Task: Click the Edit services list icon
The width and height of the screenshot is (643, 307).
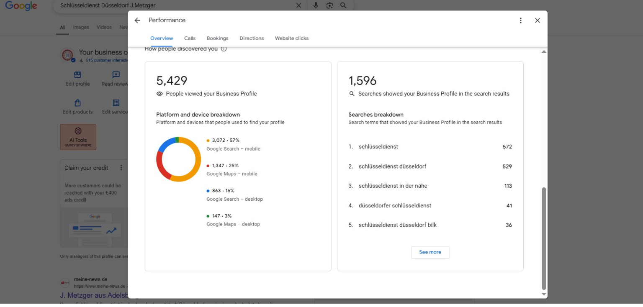Action: point(116,103)
